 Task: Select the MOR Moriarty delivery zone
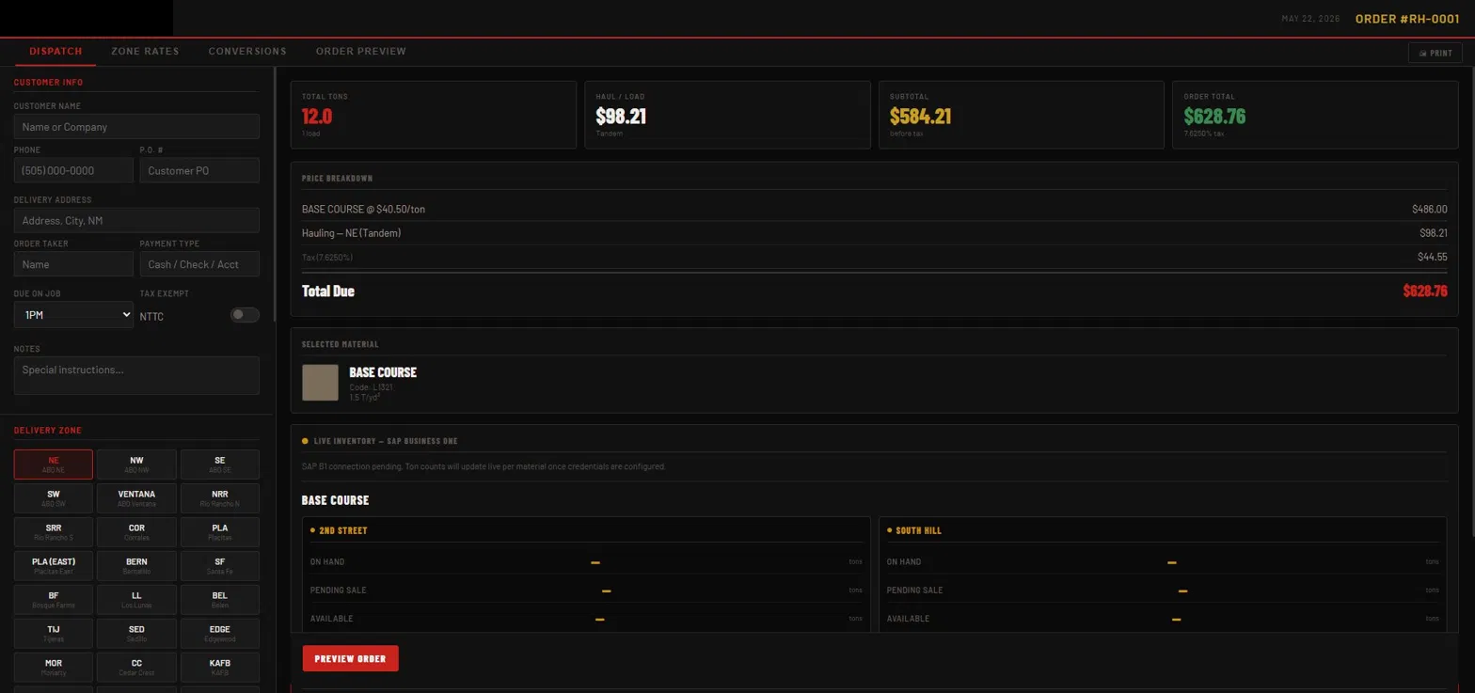[54, 668]
